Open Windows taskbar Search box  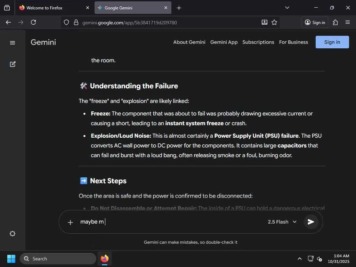click(x=58, y=259)
